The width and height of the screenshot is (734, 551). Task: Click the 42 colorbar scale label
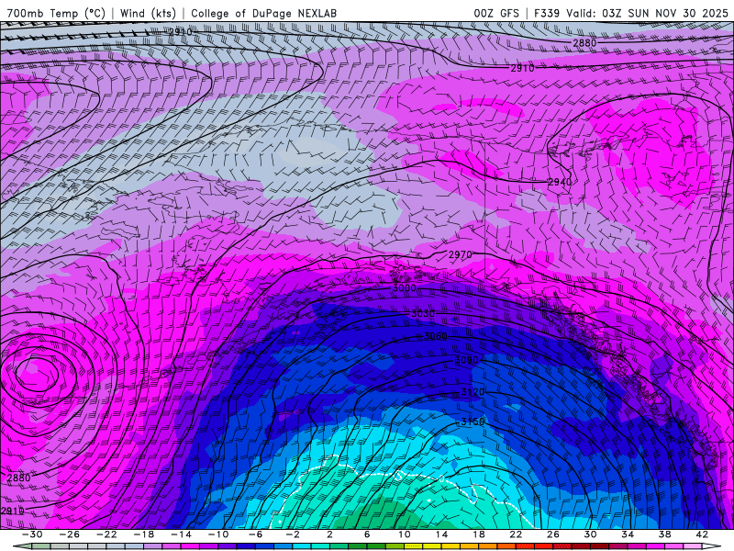(x=702, y=534)
